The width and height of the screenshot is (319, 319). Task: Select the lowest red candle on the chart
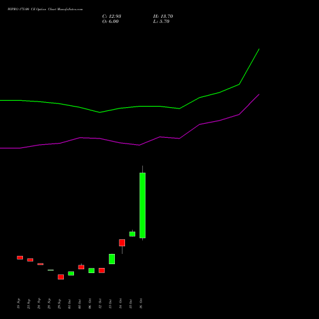[61, 277]
